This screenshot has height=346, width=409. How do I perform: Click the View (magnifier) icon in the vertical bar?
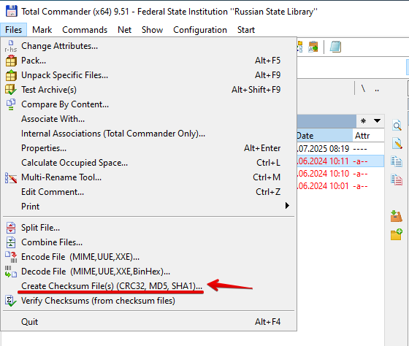pyautogui.click(x=397, y=126)
